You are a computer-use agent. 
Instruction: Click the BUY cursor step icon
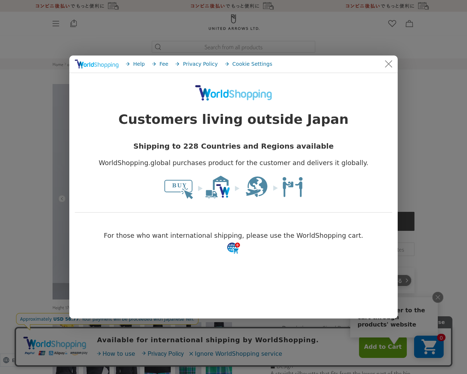[179, 189]
